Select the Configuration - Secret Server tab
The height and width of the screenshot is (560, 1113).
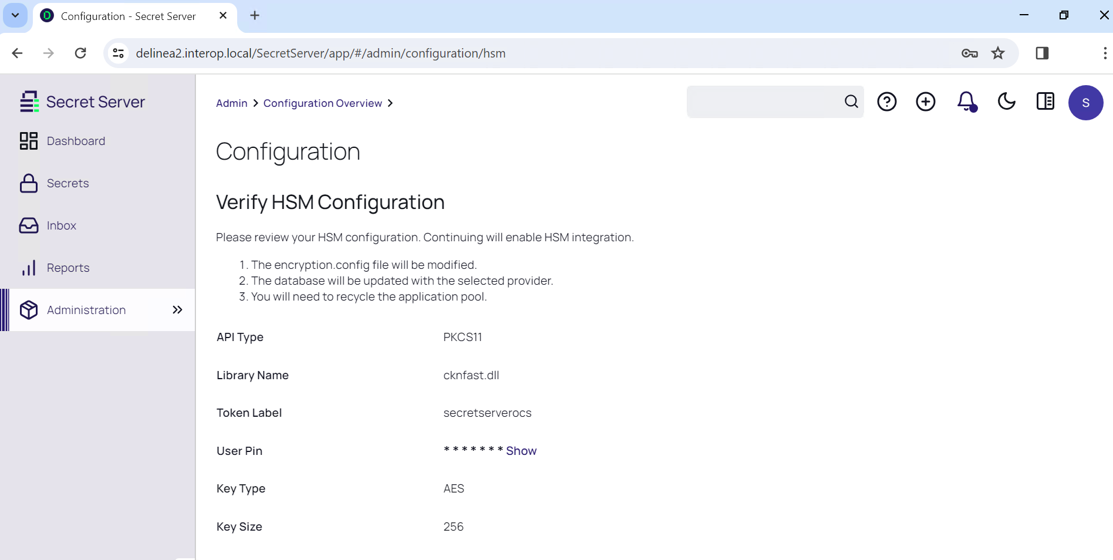click(135, 16)
